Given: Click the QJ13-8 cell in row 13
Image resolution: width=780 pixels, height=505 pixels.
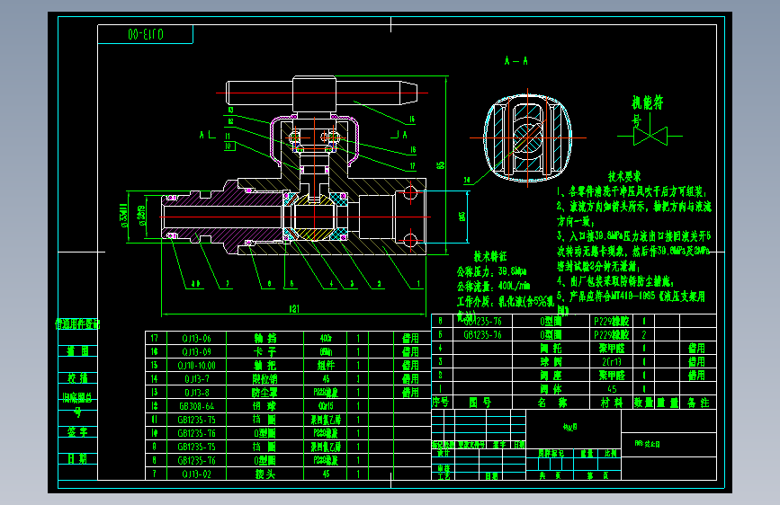Looking at the screenshot, I should 196,393.
